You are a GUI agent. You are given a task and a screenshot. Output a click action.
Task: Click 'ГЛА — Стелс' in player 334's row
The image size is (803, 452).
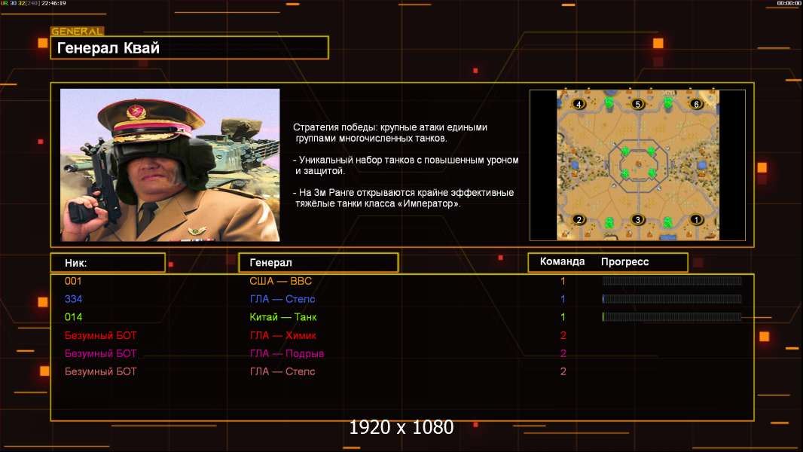tap(282, 299)
